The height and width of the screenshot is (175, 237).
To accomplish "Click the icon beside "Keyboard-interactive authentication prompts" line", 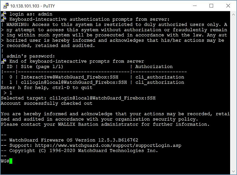I will [4, 19].
